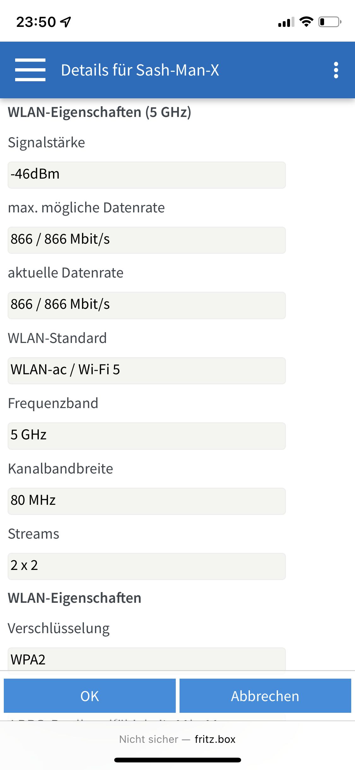Tap the WLAN-Standard field showing Wi-Fi 5

[147, 370]
